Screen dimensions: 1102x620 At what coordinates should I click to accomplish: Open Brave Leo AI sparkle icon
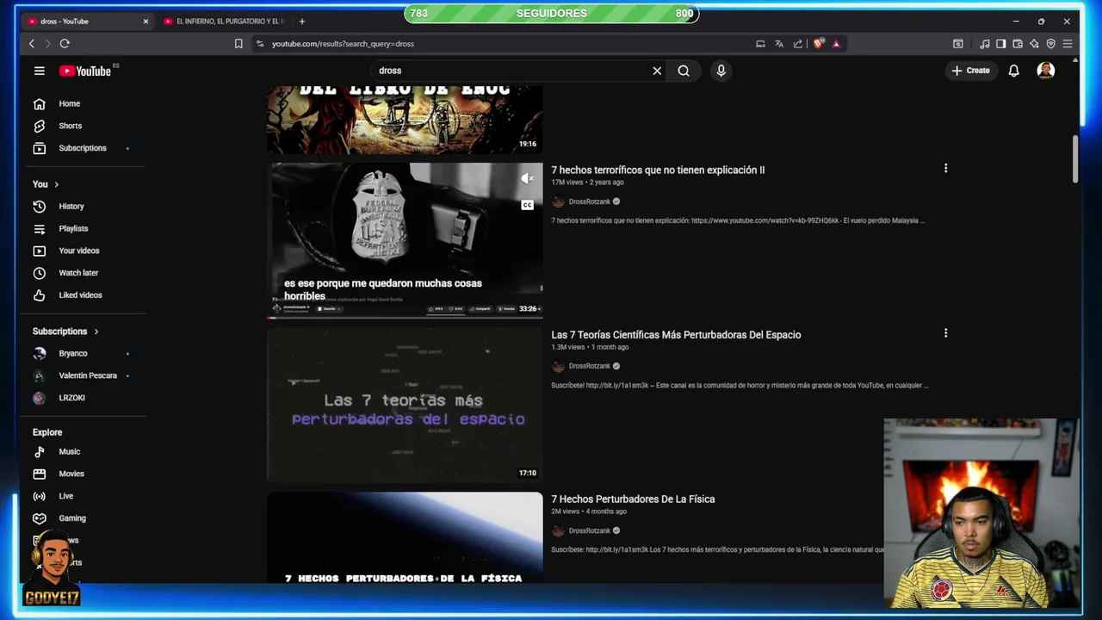pyautogui.click(x=1034, y=43)
